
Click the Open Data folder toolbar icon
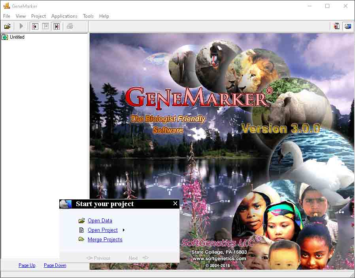[7, 26]
